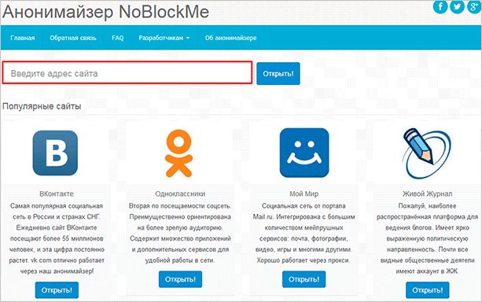Click Открыть! under Одноклассники
This screenshot has width=482, height=302.
(x=180, y=279)
